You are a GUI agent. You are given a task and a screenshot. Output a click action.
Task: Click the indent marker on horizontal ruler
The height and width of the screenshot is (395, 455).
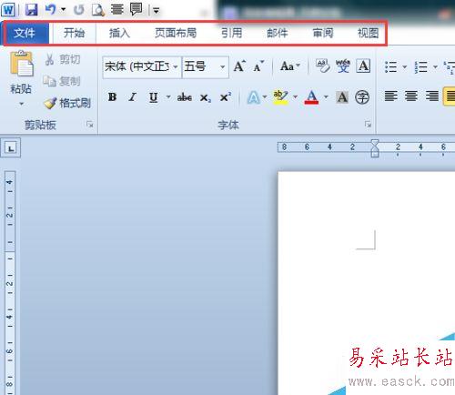(375, 148)
